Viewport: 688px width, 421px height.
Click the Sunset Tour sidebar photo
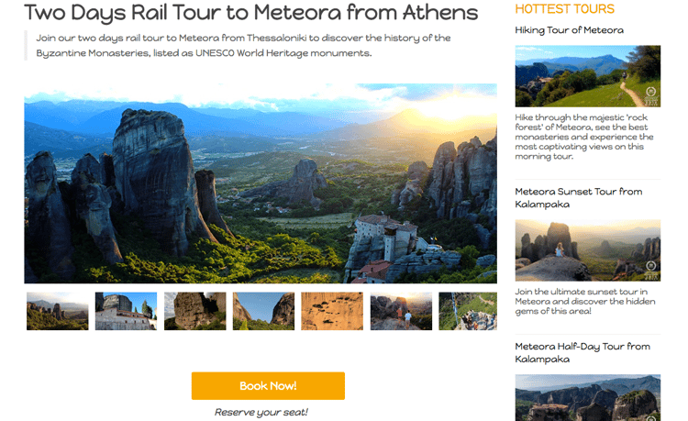click(587, 249)
